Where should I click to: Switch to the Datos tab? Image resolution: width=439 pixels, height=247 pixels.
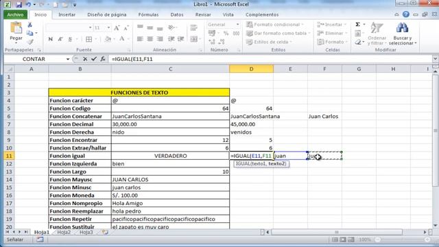coord(177,14)
